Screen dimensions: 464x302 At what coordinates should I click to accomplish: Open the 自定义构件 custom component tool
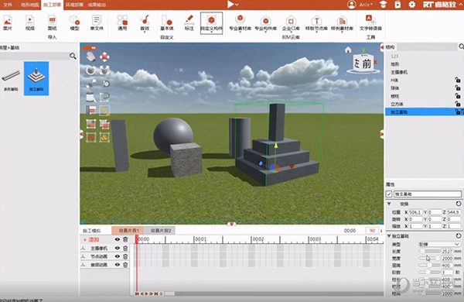click(211, 23)
